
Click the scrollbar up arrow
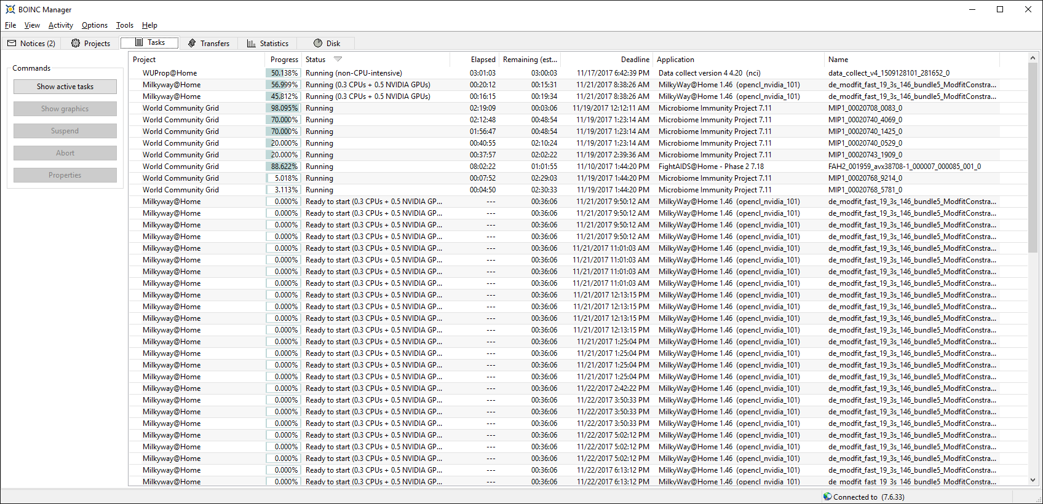click(x=1033, y=58)
